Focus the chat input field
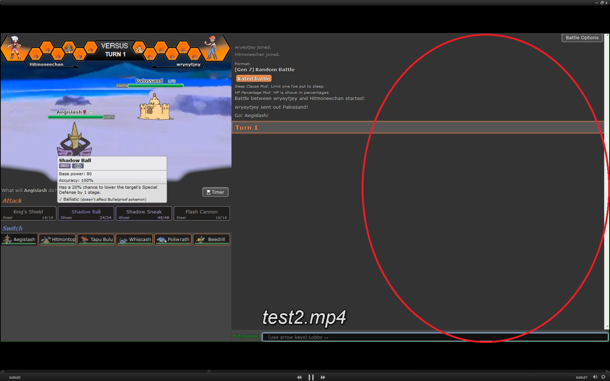This screenshot has height=381, width=610. point(435,337)
